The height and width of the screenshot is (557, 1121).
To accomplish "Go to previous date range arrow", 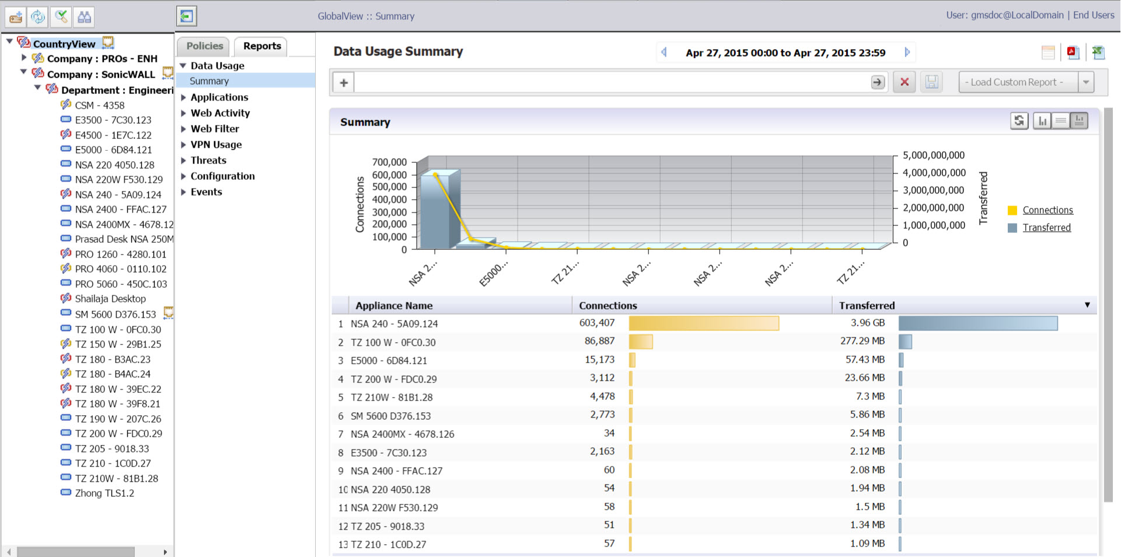I will (664, 52).
